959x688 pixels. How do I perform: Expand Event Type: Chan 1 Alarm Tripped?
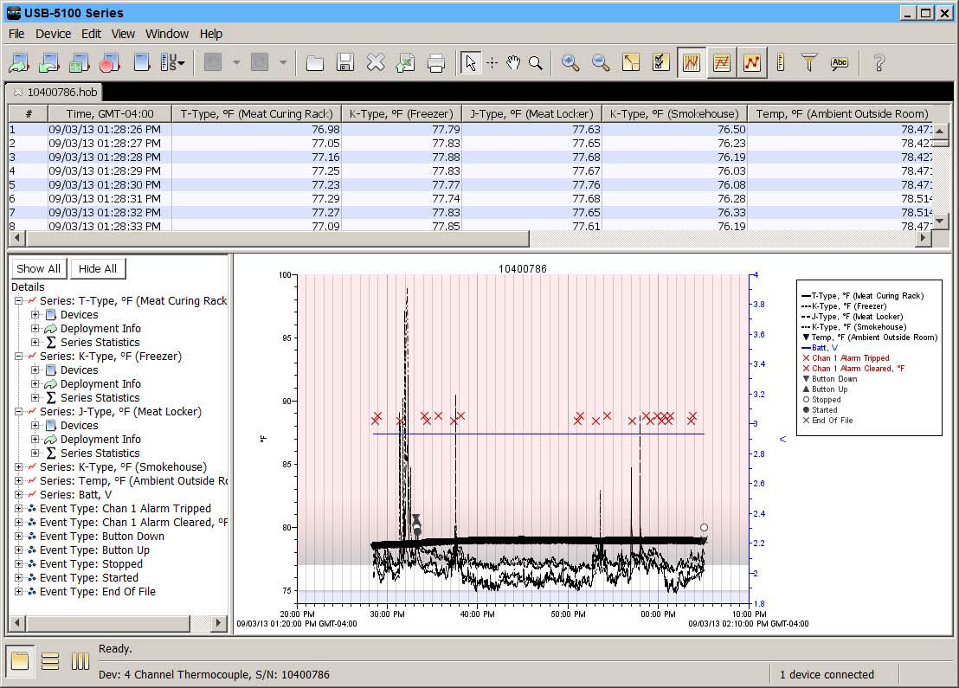pos(18,509)
